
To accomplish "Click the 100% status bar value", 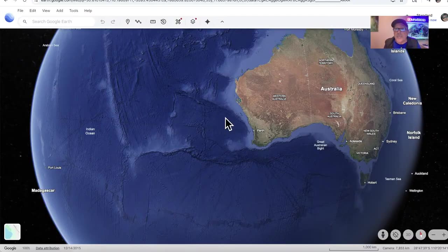I will click(26, 248).
